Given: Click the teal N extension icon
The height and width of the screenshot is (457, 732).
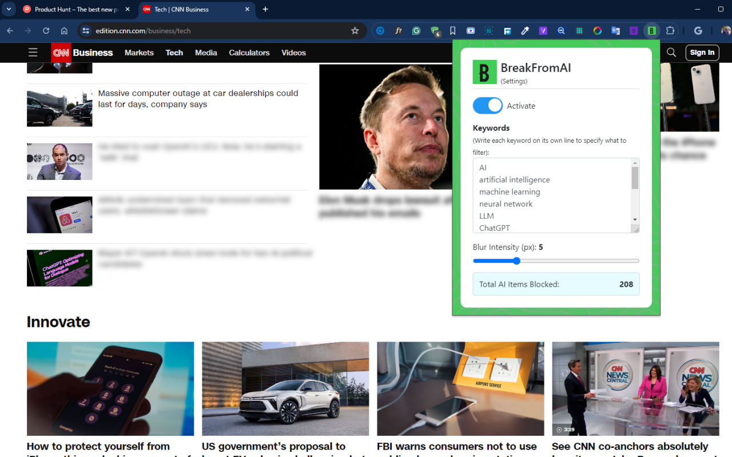Looking at the screenshot, I should 489,31.
